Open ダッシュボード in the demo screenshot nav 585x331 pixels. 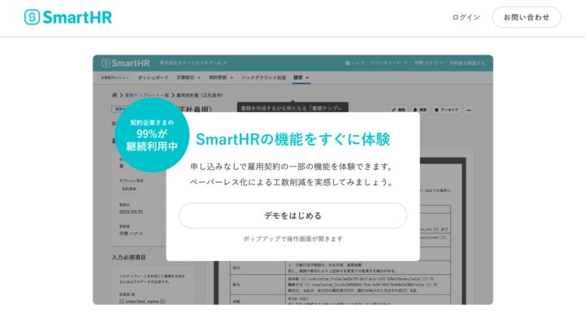click(x=153, y=78)
